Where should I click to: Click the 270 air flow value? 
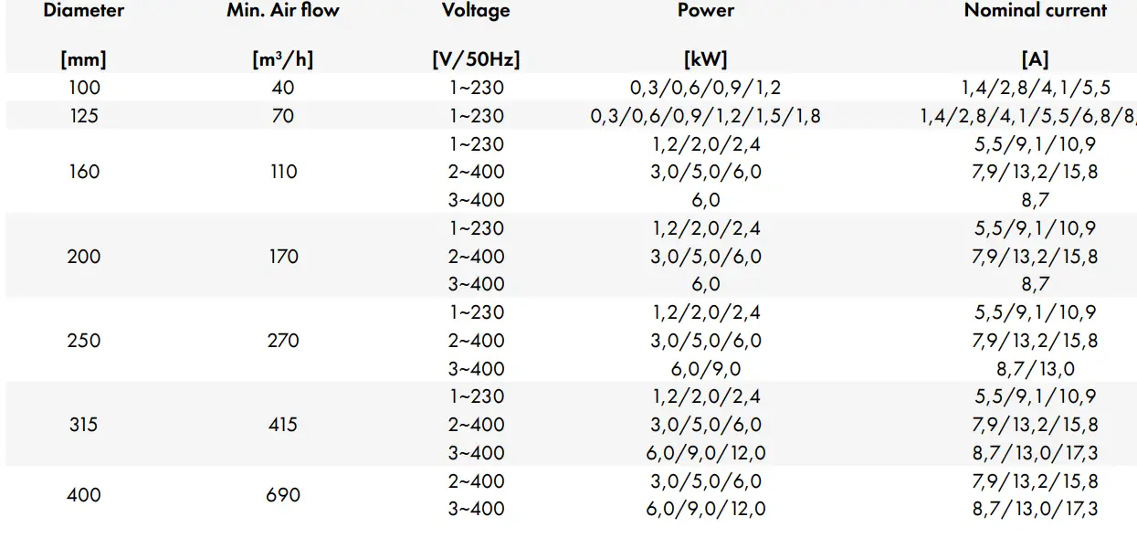pos(283,341)
